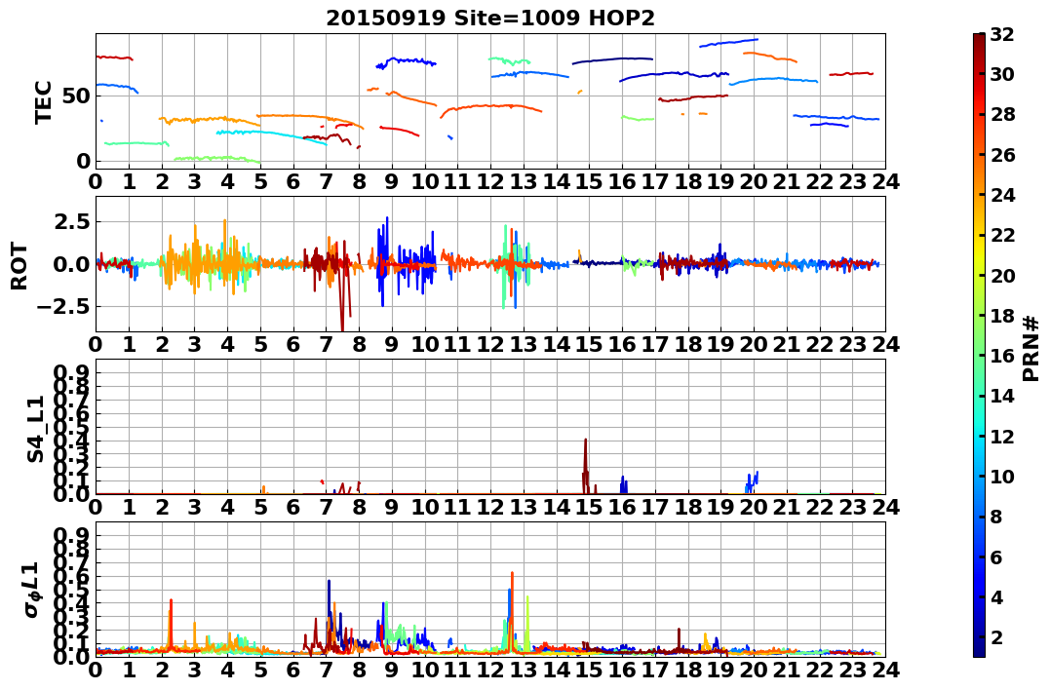Click the 2.5 tick on ROT axis

[72, 221]
